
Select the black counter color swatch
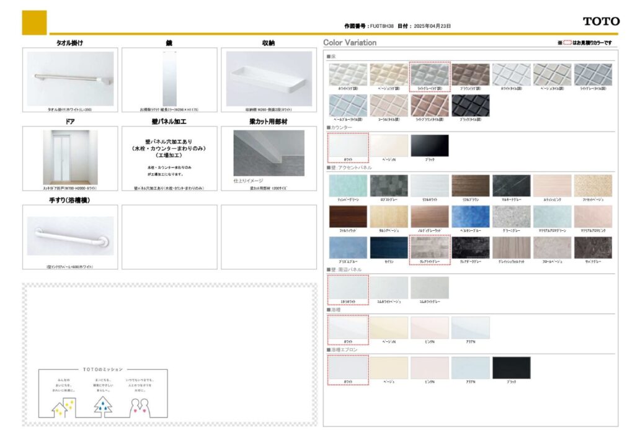click(x=429, y=146)
